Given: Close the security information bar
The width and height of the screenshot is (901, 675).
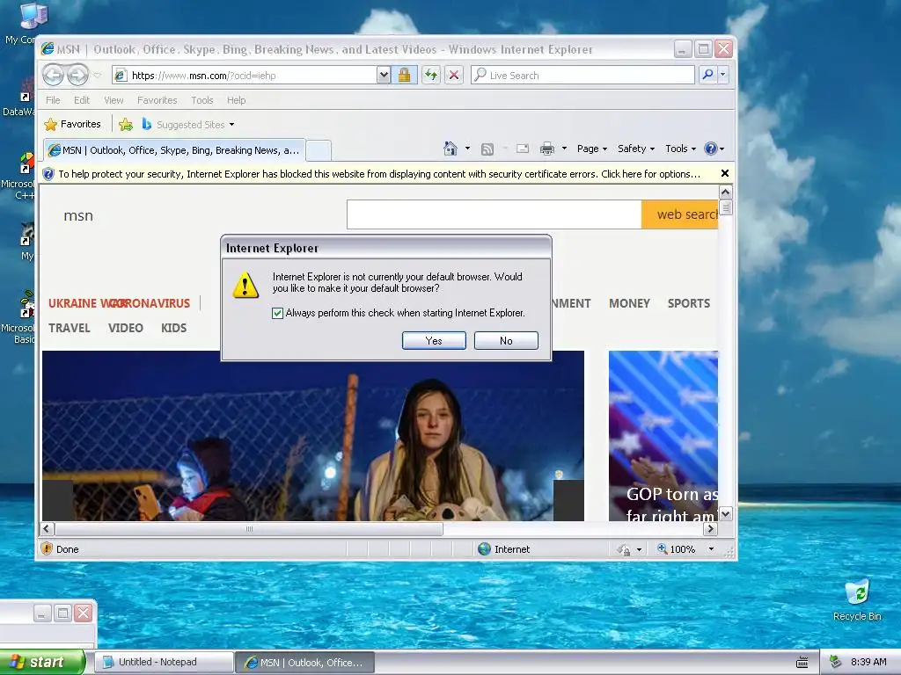Looking at the screenshot, I should (725, 173).
